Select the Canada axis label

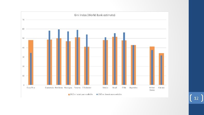[x=161, y=88]
